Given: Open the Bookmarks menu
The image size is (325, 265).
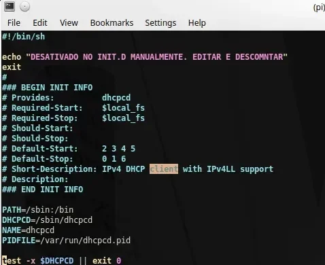Looking at the screenshot, I should 112,23.
